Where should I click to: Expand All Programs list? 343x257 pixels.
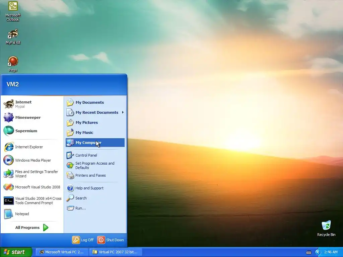pyautogui.click(x=32, y=228)
